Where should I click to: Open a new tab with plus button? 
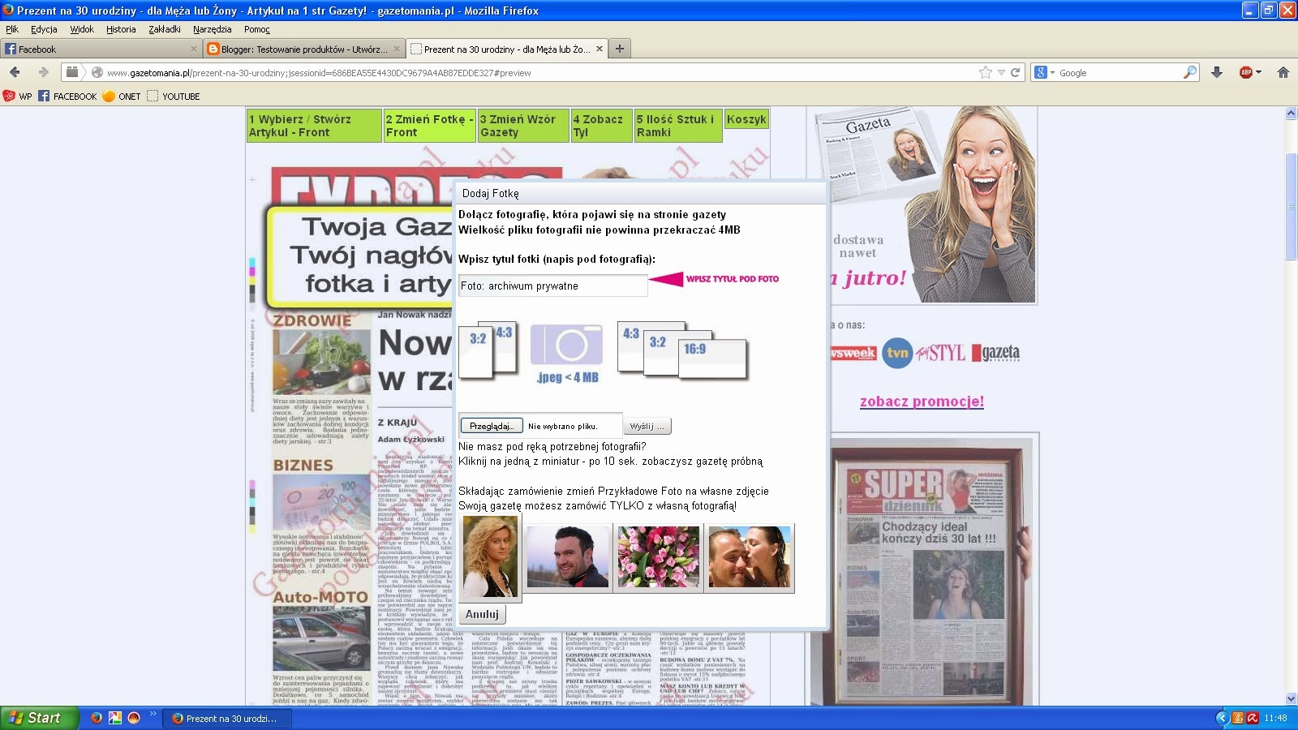619,49
